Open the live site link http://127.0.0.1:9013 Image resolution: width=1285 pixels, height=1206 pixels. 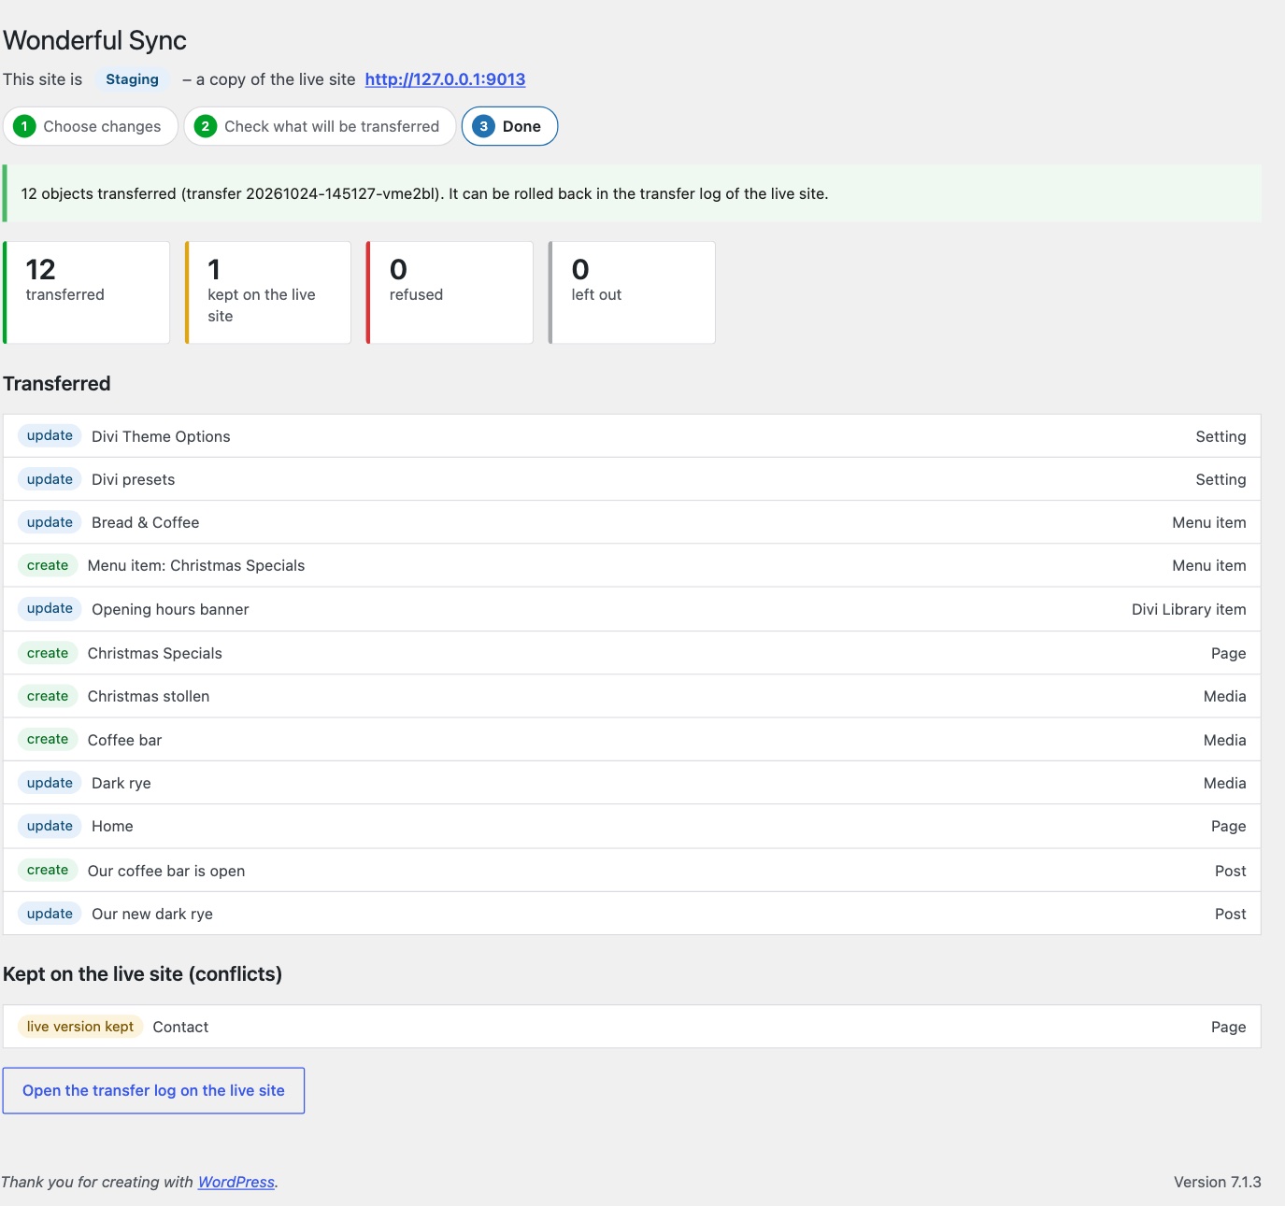tap(445, 79)
